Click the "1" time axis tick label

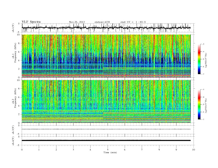(39, 150)
